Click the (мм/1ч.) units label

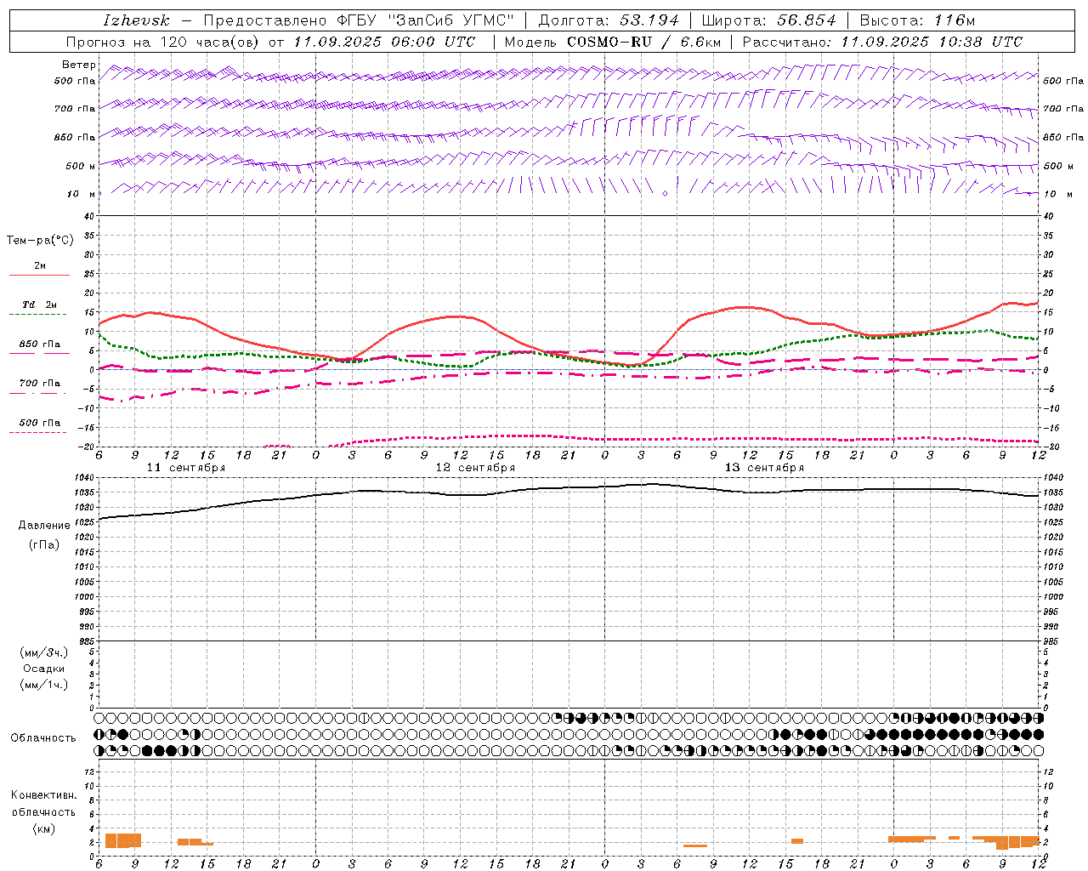(43, 685)
